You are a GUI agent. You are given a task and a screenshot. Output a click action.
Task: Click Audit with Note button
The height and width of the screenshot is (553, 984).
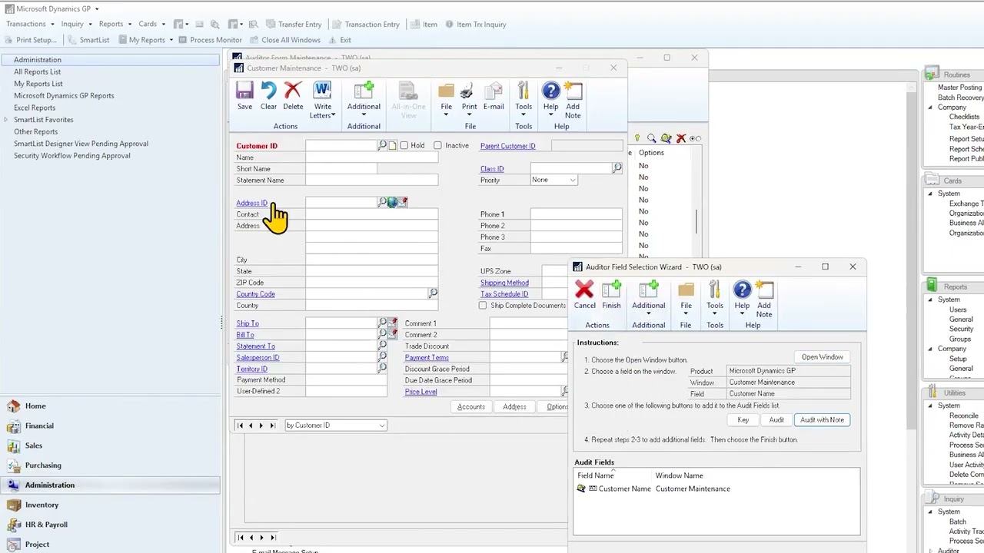click(822, 420)
